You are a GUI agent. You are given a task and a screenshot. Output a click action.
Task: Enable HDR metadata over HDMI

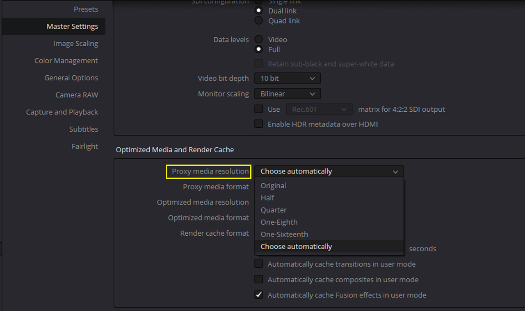(259, 124)
